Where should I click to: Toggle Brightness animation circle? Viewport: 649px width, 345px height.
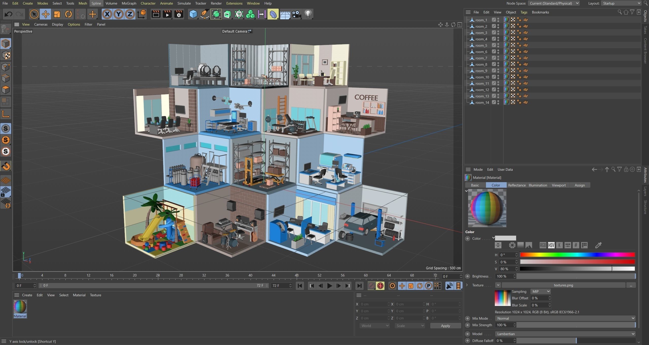(x=468, y=276)
